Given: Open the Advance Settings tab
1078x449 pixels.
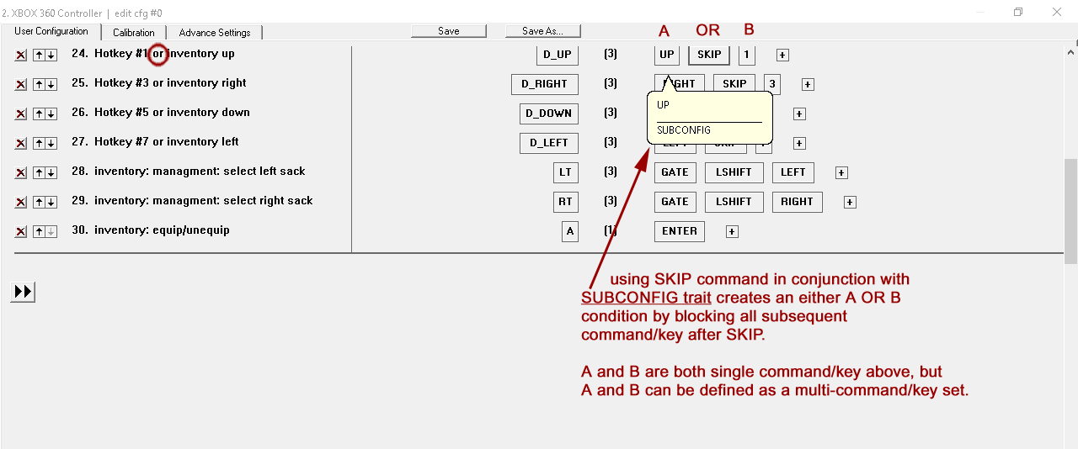Looking at the screenshot, I should pyautogui.click(x=215, y=33).
